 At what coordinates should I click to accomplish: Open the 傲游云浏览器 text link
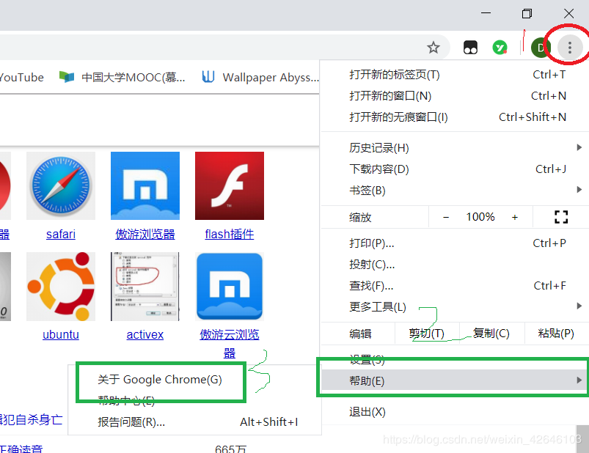coord(230,343)
